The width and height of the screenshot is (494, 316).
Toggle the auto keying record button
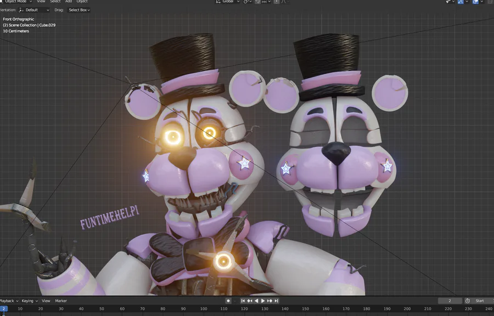click(228, 301)
